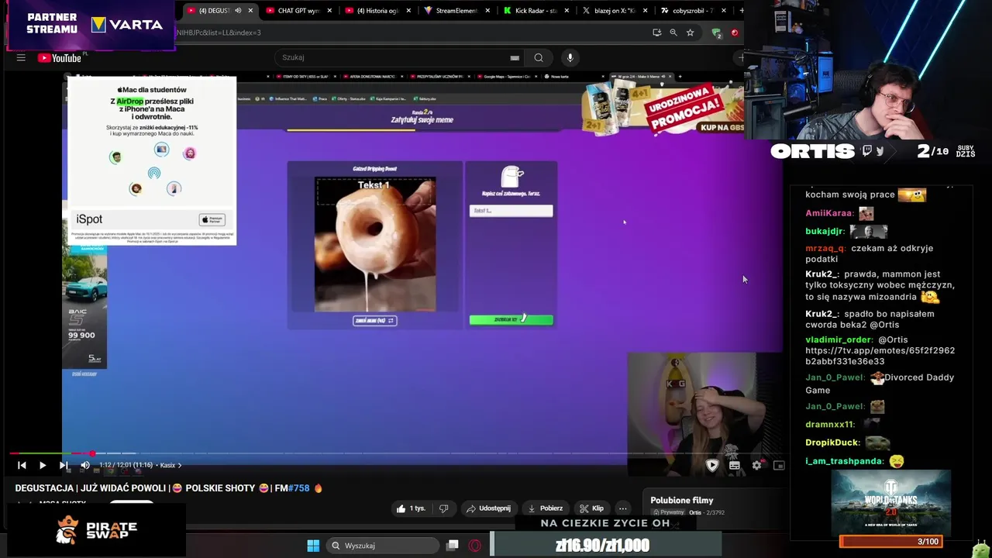Open more actions three-dots menu
This screenshot has width=992, height=558.
622,508
